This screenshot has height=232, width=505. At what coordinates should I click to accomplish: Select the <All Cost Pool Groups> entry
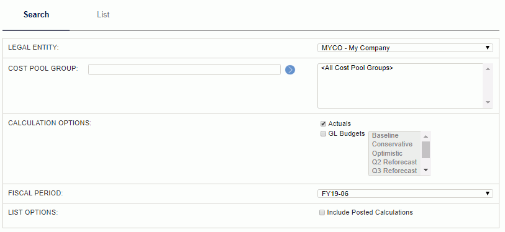click(x=357, y=68)
